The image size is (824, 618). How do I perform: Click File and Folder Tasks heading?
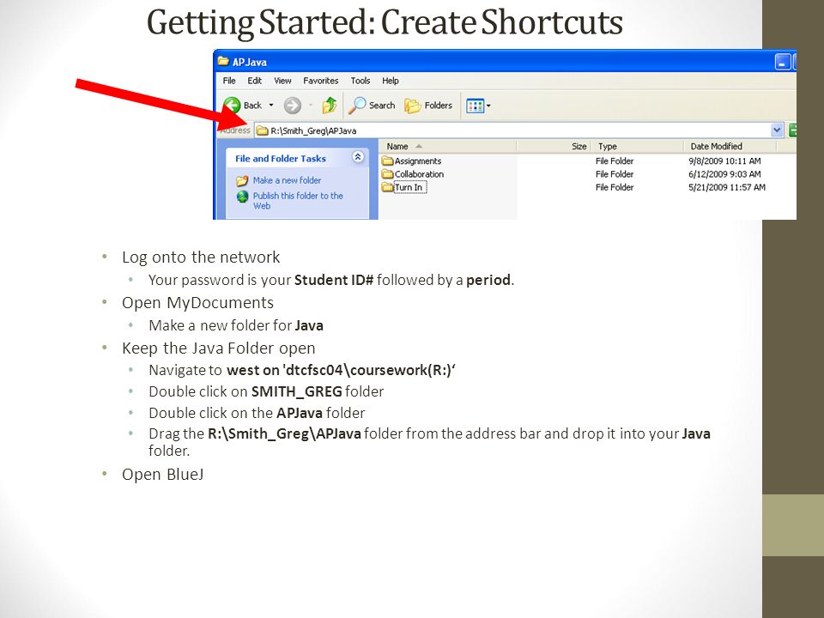coord(281,158)
